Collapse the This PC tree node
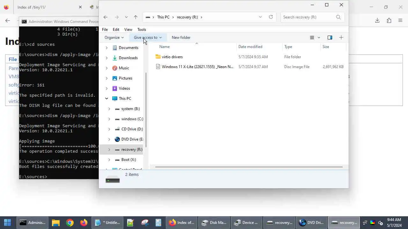 [106, 99]
